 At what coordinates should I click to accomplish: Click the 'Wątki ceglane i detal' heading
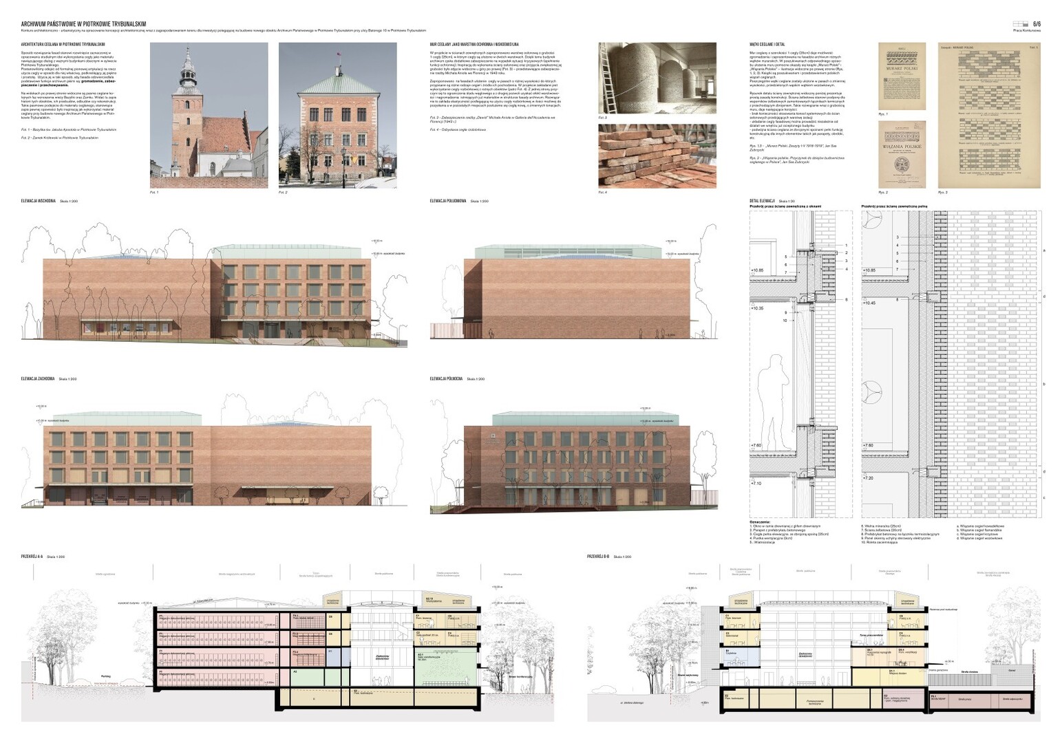tap(765, 44)
